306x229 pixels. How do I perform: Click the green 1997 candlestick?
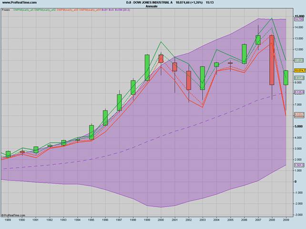119,102
